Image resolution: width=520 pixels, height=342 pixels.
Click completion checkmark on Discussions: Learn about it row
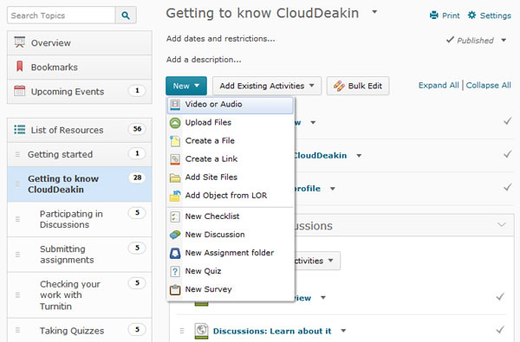500,330
